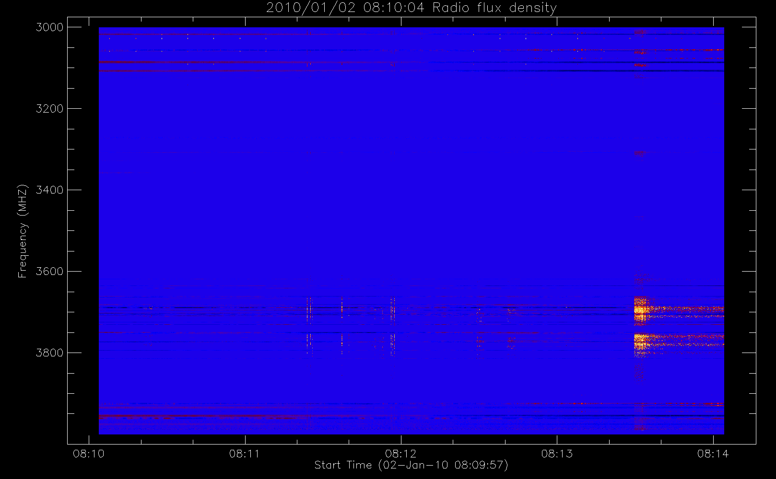Select the 3400 frequency tick label
Screen dimensions: 776x479
pyautogui.click(x=50, y=190)
